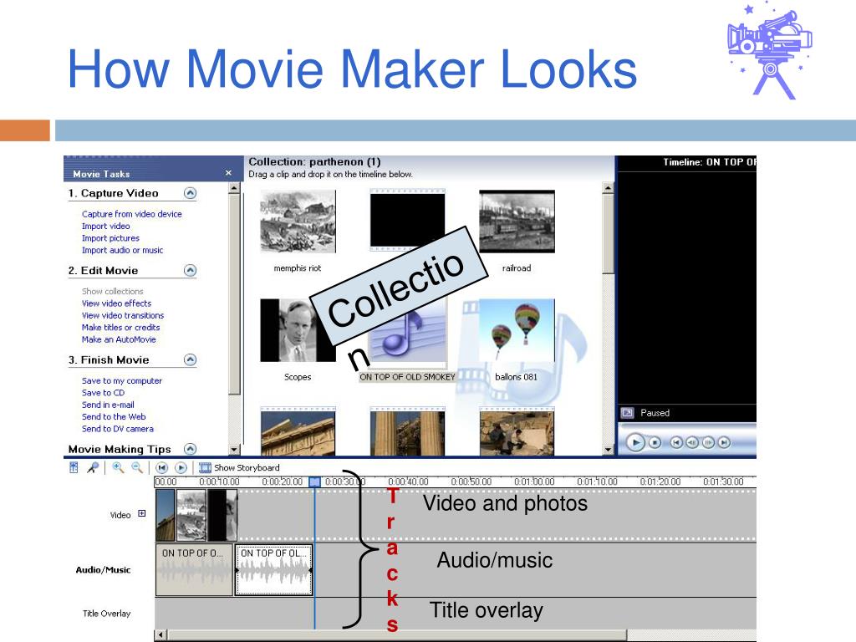This screenshot has width=856, height=642.
Task: Open the Import pictures link
Action: click(110, 238)
